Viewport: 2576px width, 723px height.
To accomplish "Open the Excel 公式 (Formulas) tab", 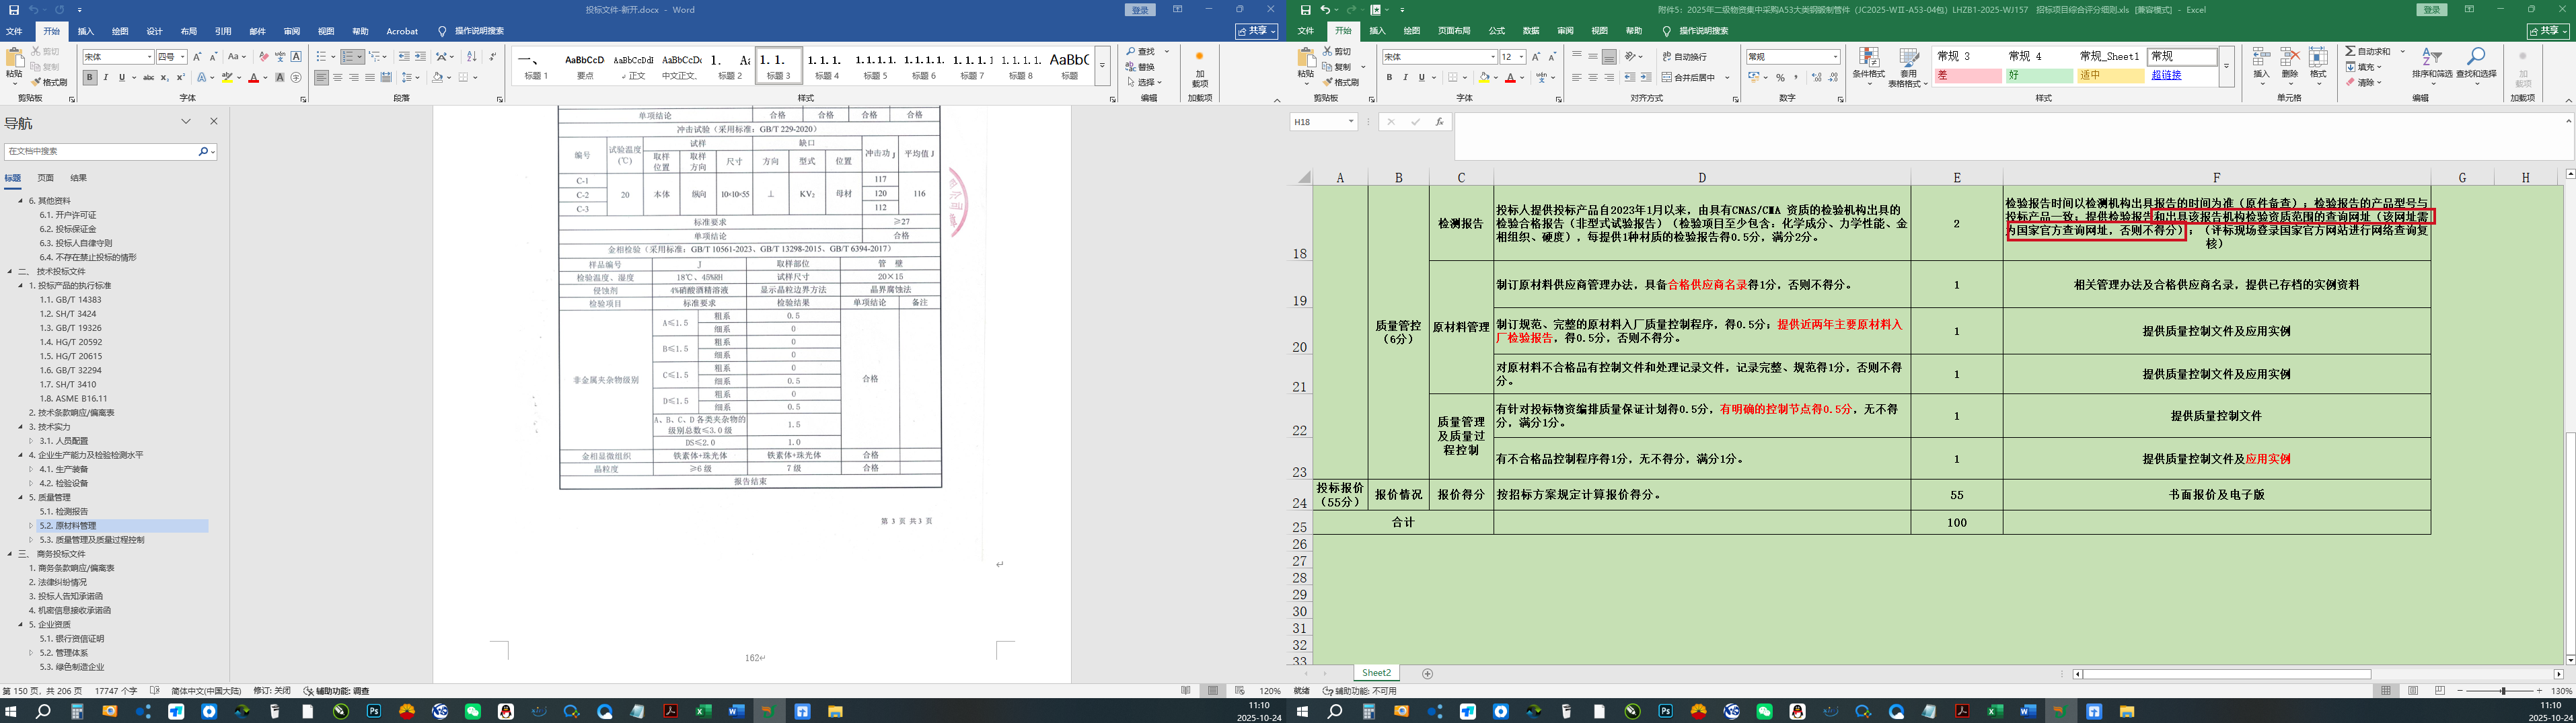I will (1497, 31).
